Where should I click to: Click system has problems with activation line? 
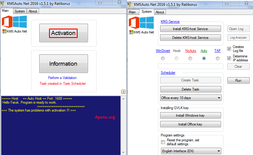(x=39, y=110)
